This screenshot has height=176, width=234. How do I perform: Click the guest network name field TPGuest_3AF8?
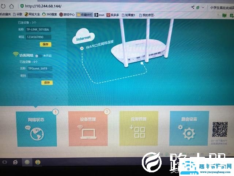[40, 69]
